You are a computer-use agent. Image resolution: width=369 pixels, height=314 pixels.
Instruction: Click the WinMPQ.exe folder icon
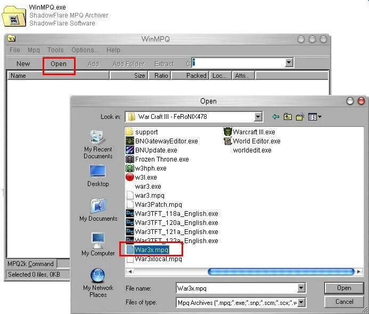pyautogui.click(x=14, y=16)
